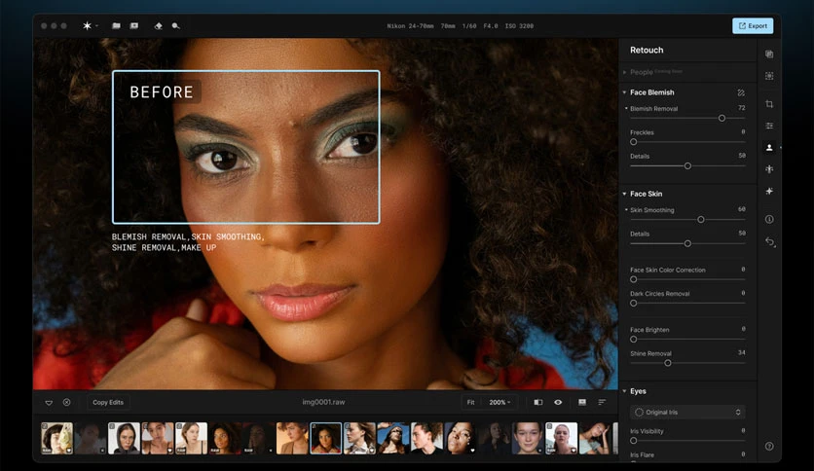Toggle the split before/after compare icon
Screen dimensions: 814x471
point(538,402)
